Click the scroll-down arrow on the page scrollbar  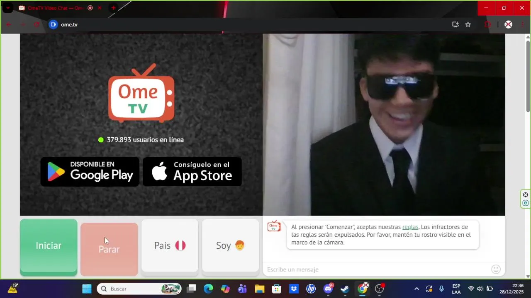coord(528,276)
